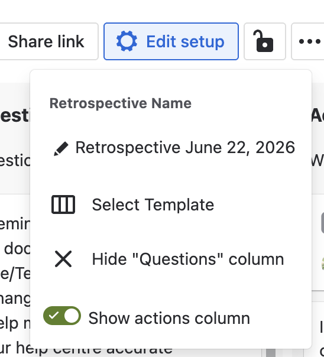Click the columns icon beside Select Template
This screenshot has width=324, height=357.
(x=63, y=205)
